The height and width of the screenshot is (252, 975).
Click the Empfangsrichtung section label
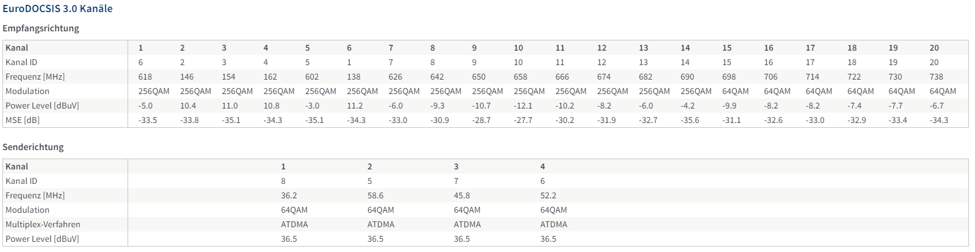point(41,28)
